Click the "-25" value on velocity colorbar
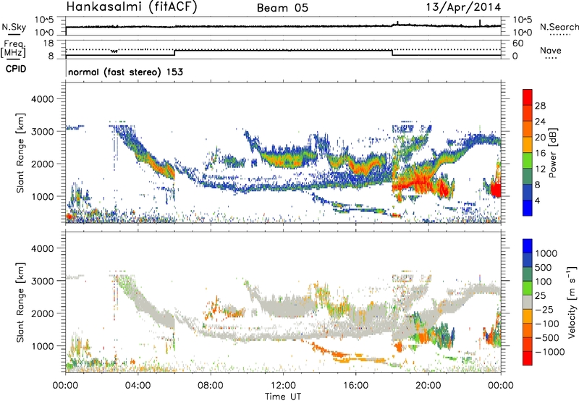Image resolution: width=579 pixels, height=401 pixels. [544, 309]
